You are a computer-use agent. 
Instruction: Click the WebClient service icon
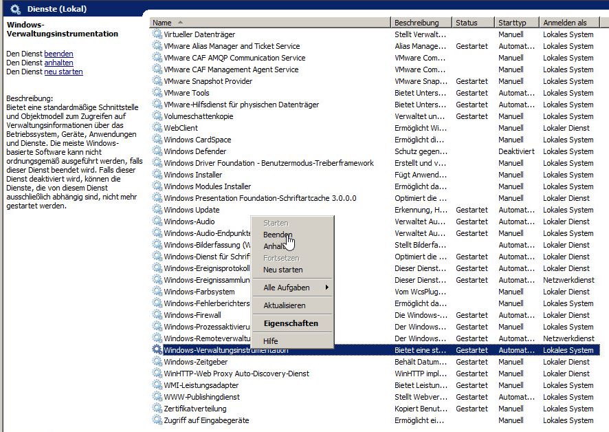pyautogui.click(x=157, y=127)
